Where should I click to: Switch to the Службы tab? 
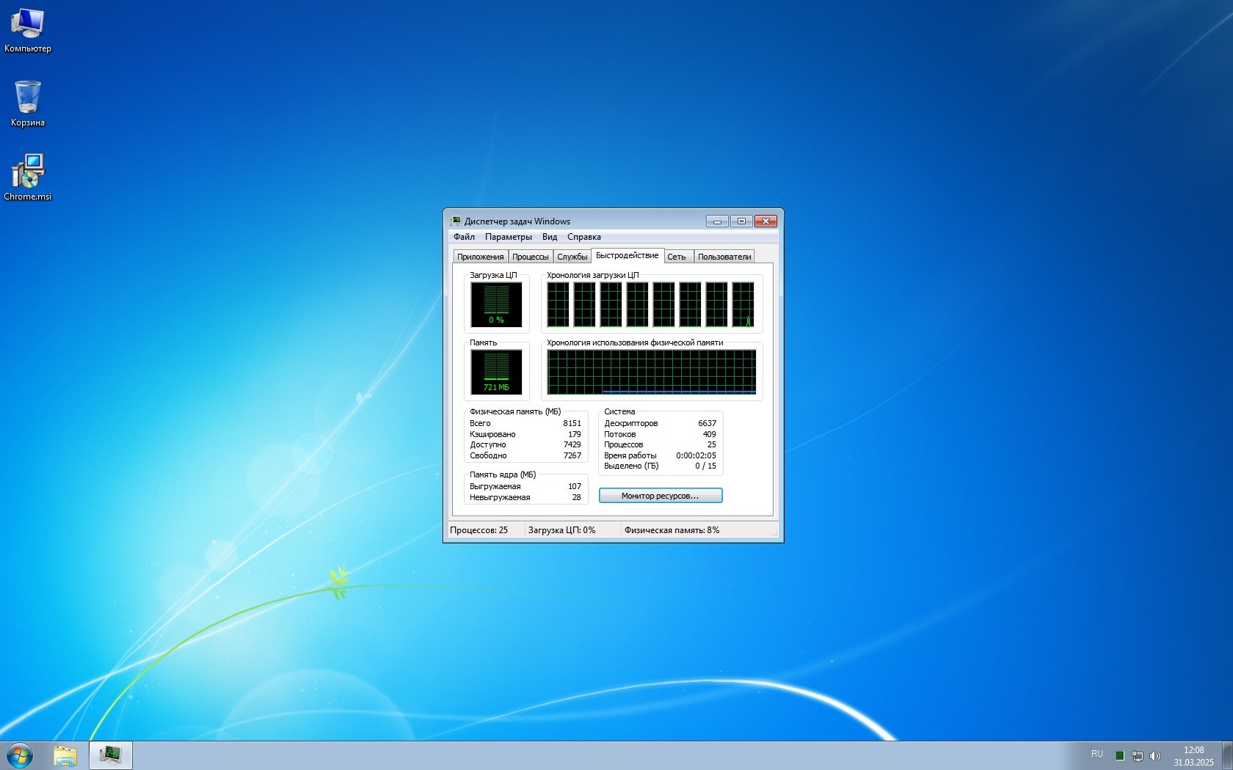click(x=572, y=257)
